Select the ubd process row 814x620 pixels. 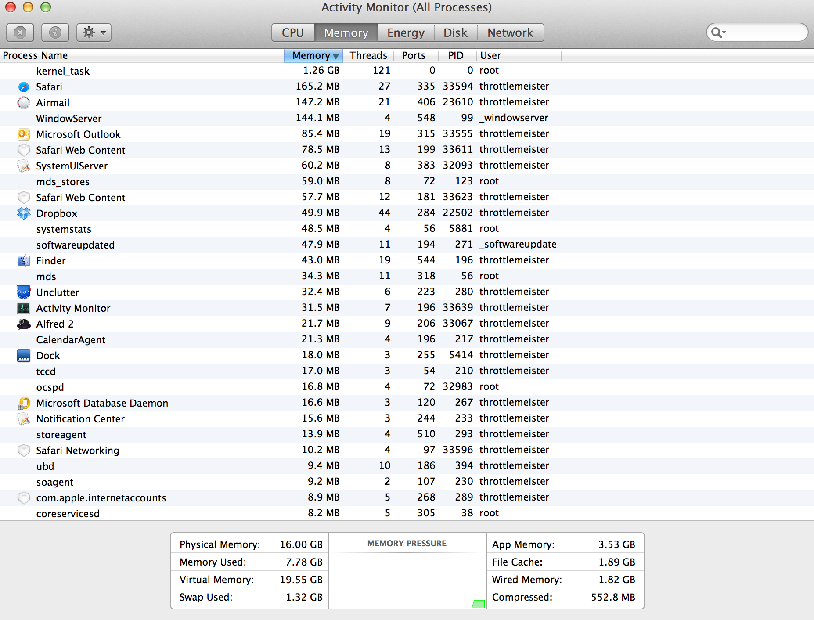click(407, 466)
